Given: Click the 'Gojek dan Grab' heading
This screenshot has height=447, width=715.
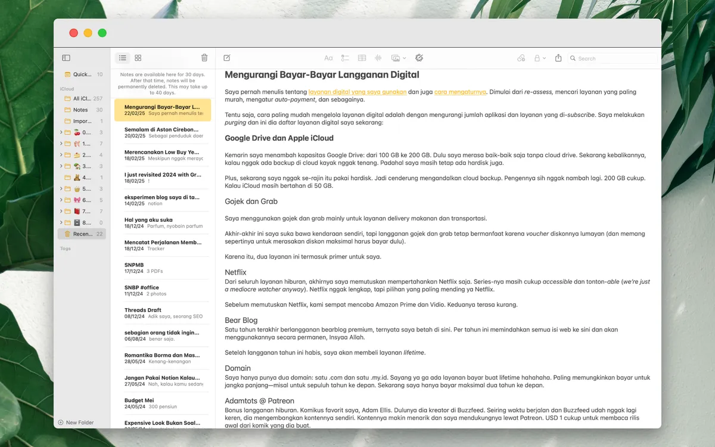Looking at the screenshot, I should (x=251, y=201).
